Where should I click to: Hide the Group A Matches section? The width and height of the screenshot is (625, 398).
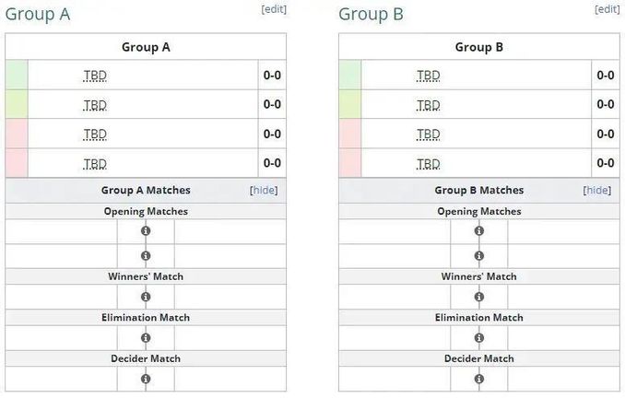[x=264, y=191]
